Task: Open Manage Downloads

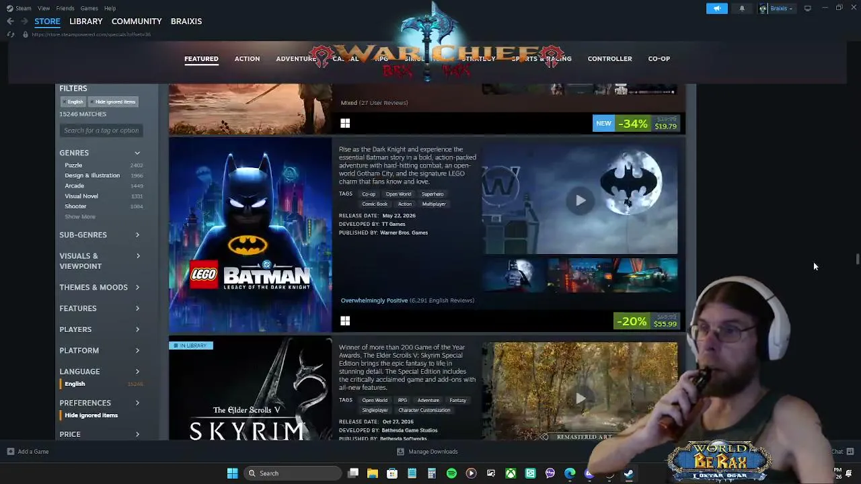Action: click(x=428, y=452)
